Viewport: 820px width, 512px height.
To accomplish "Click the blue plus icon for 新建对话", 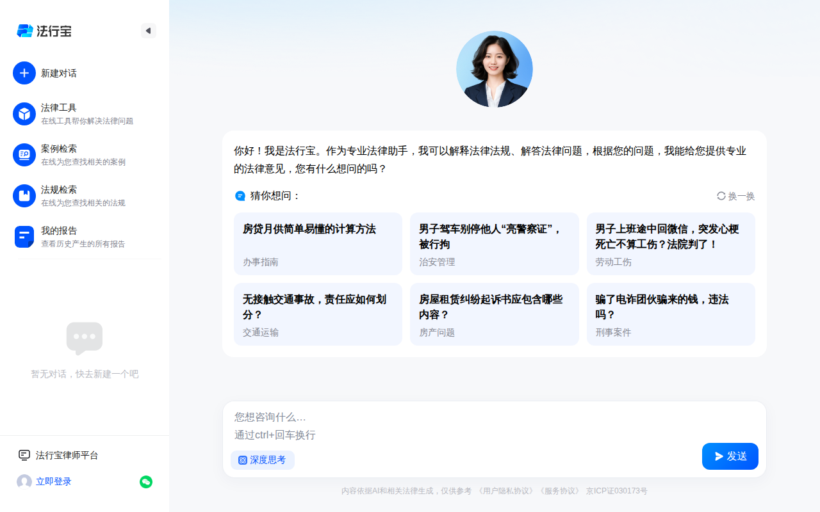I will pyautogui.click(x=24, y=73).
